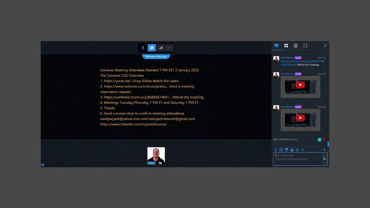Click the 08:27 PM timestamp

coord(322,58)
